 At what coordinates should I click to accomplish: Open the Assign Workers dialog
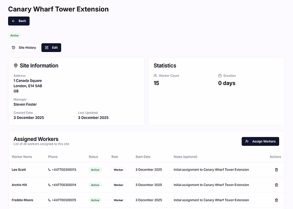click(260, 141)
